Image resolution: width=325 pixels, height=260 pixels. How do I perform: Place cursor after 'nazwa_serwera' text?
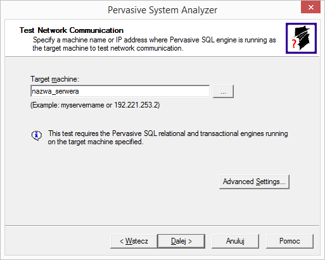tap(79, 91)
